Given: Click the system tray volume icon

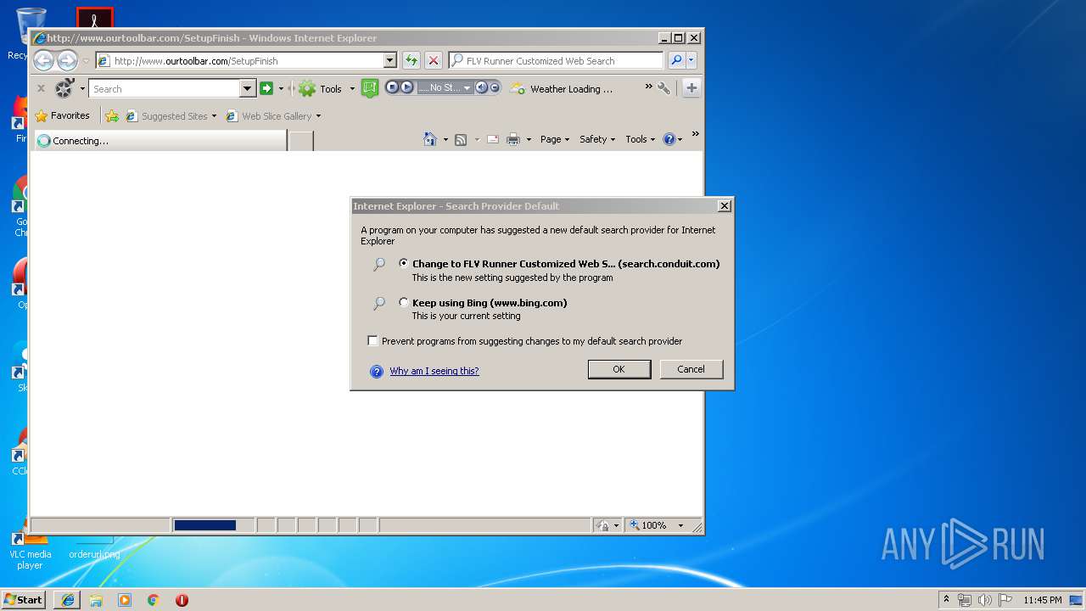Looking at the screenshot, I should click(x=984, y=600).
